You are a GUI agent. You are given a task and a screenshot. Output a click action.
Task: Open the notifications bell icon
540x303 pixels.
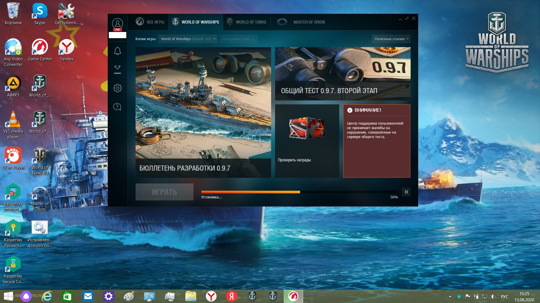point(118,51)
